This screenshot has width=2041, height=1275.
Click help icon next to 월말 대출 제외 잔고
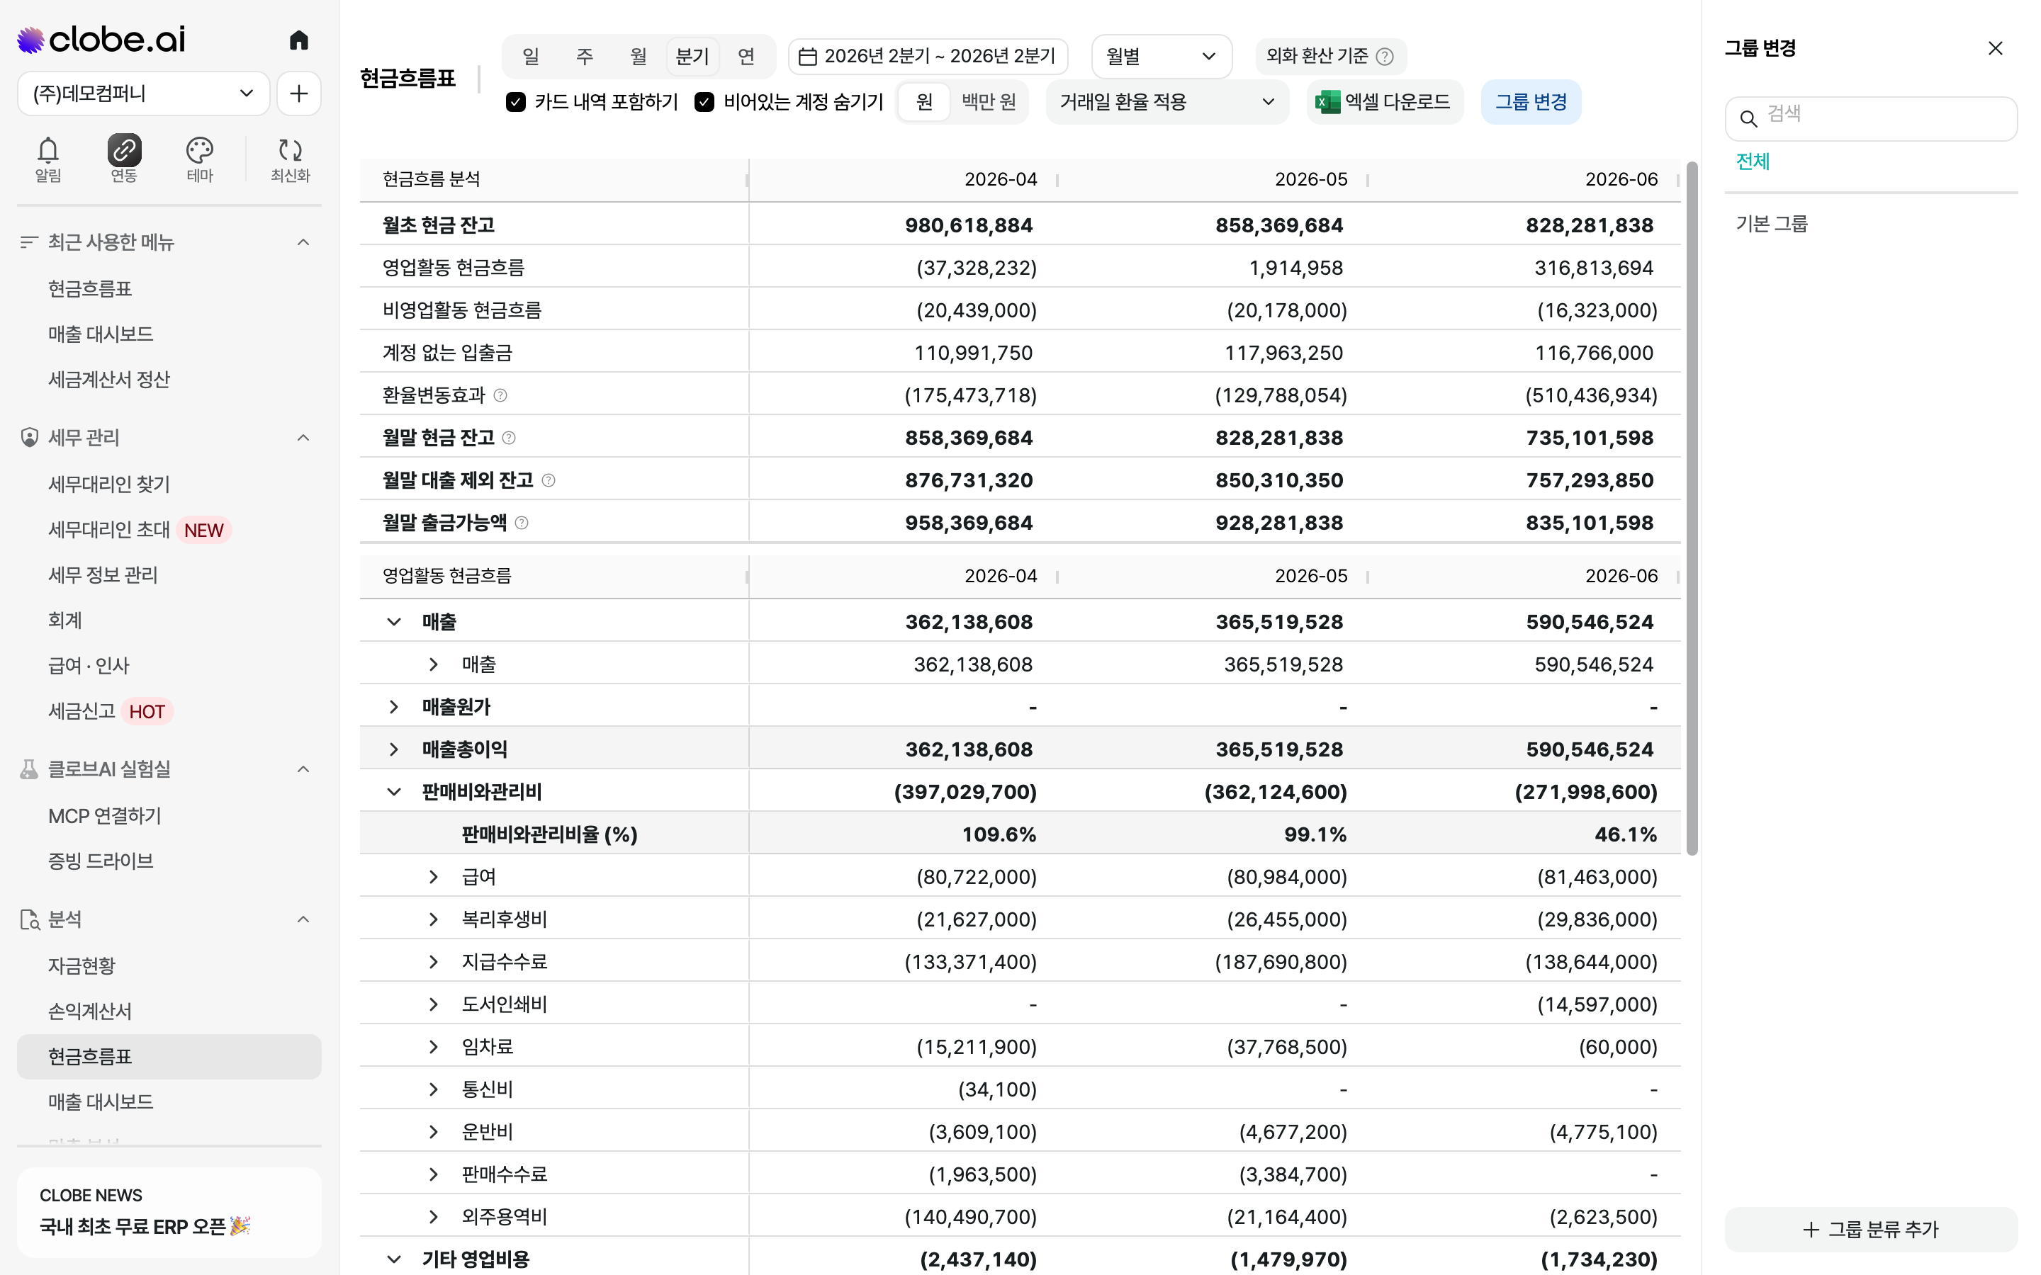[549, 480]
